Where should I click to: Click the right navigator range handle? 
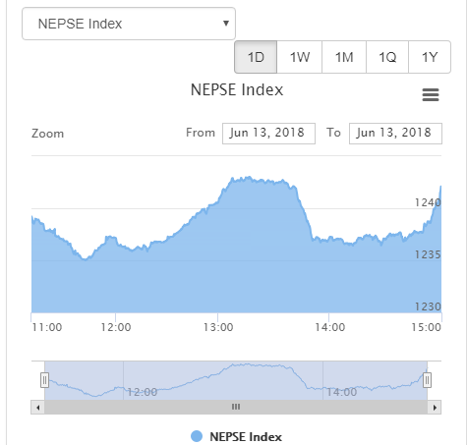[427, 380]
